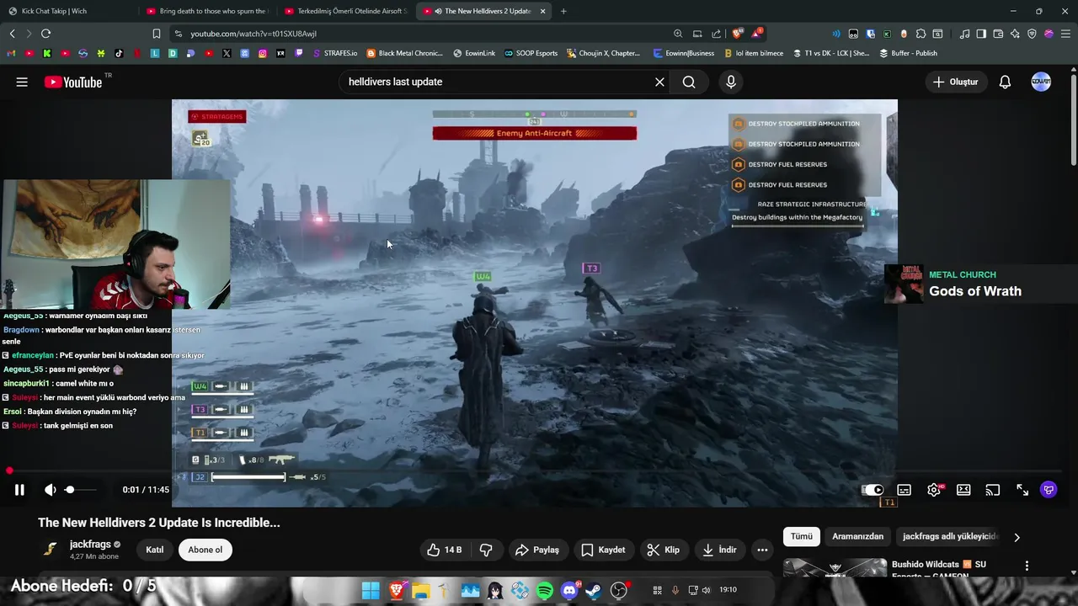This screenshot has height=606, width=1078.
Task: Pause the YouTube video
Action: 19,490
